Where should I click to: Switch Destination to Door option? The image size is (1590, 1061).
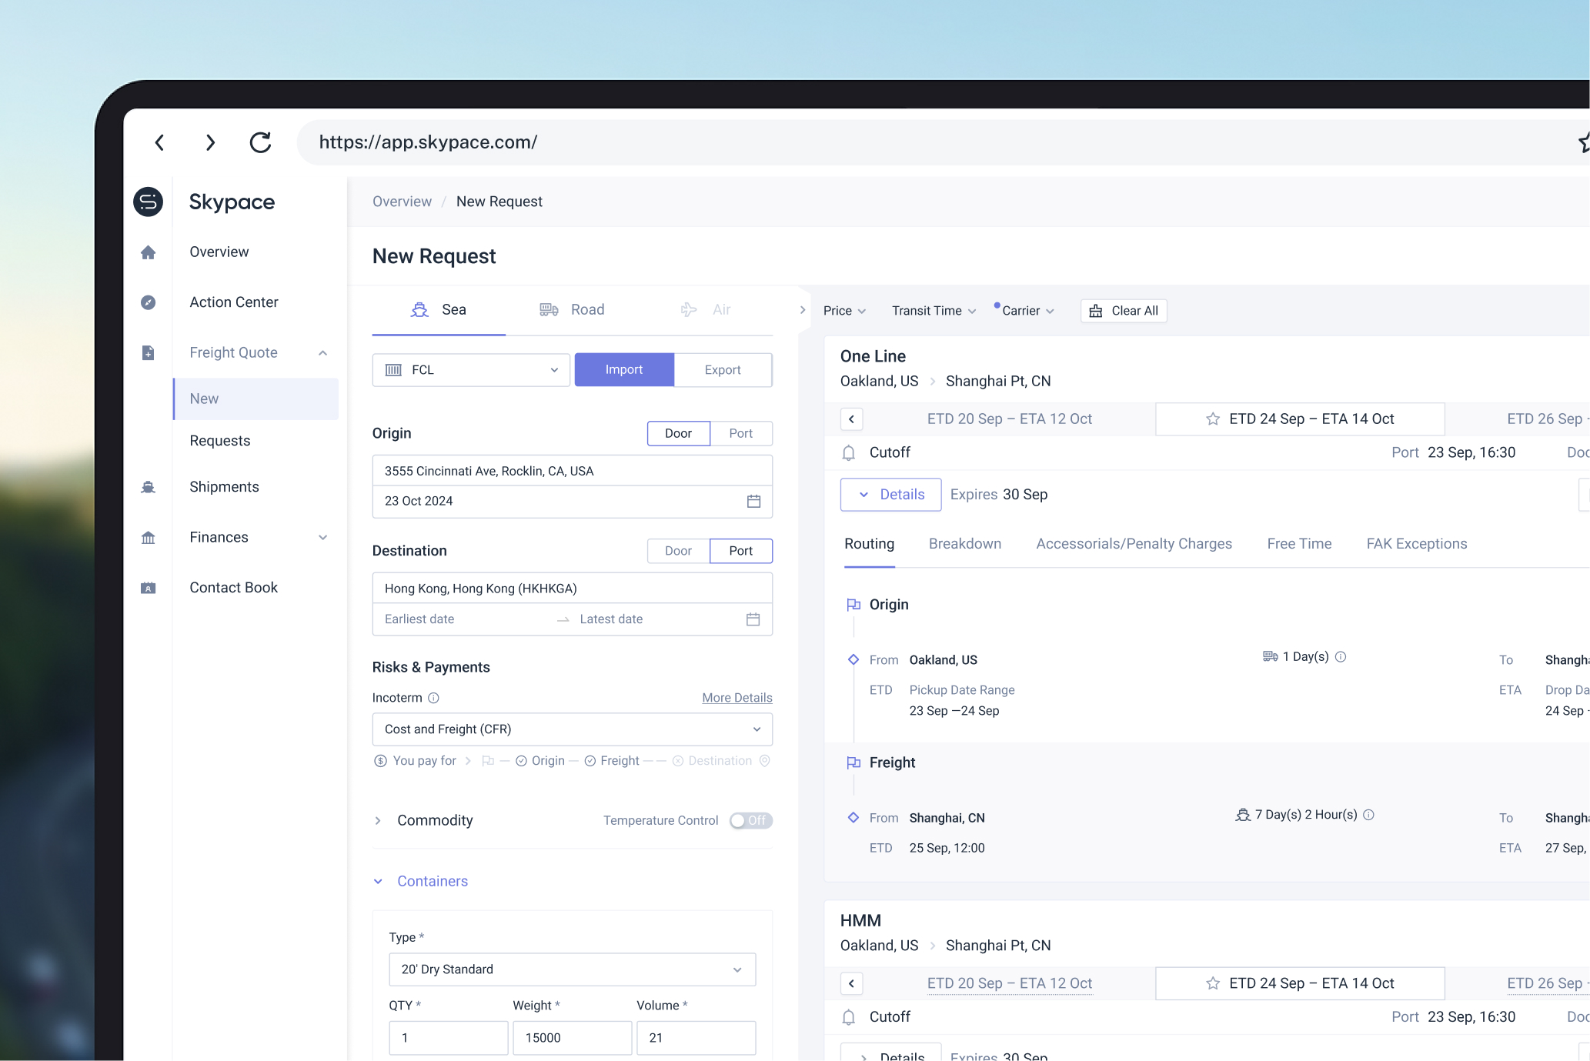tap(678, 551)
